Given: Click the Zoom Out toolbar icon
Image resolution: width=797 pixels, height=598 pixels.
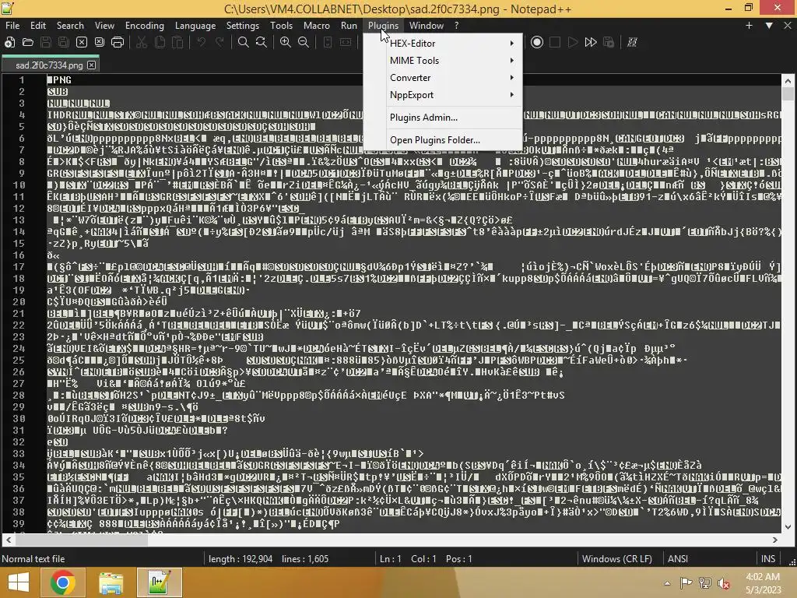Looking at the screenshot, I should click(304, 42).
